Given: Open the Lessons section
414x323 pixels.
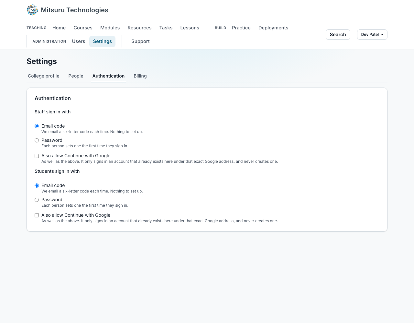Looking at the screenshot, I should click(190, 28).
